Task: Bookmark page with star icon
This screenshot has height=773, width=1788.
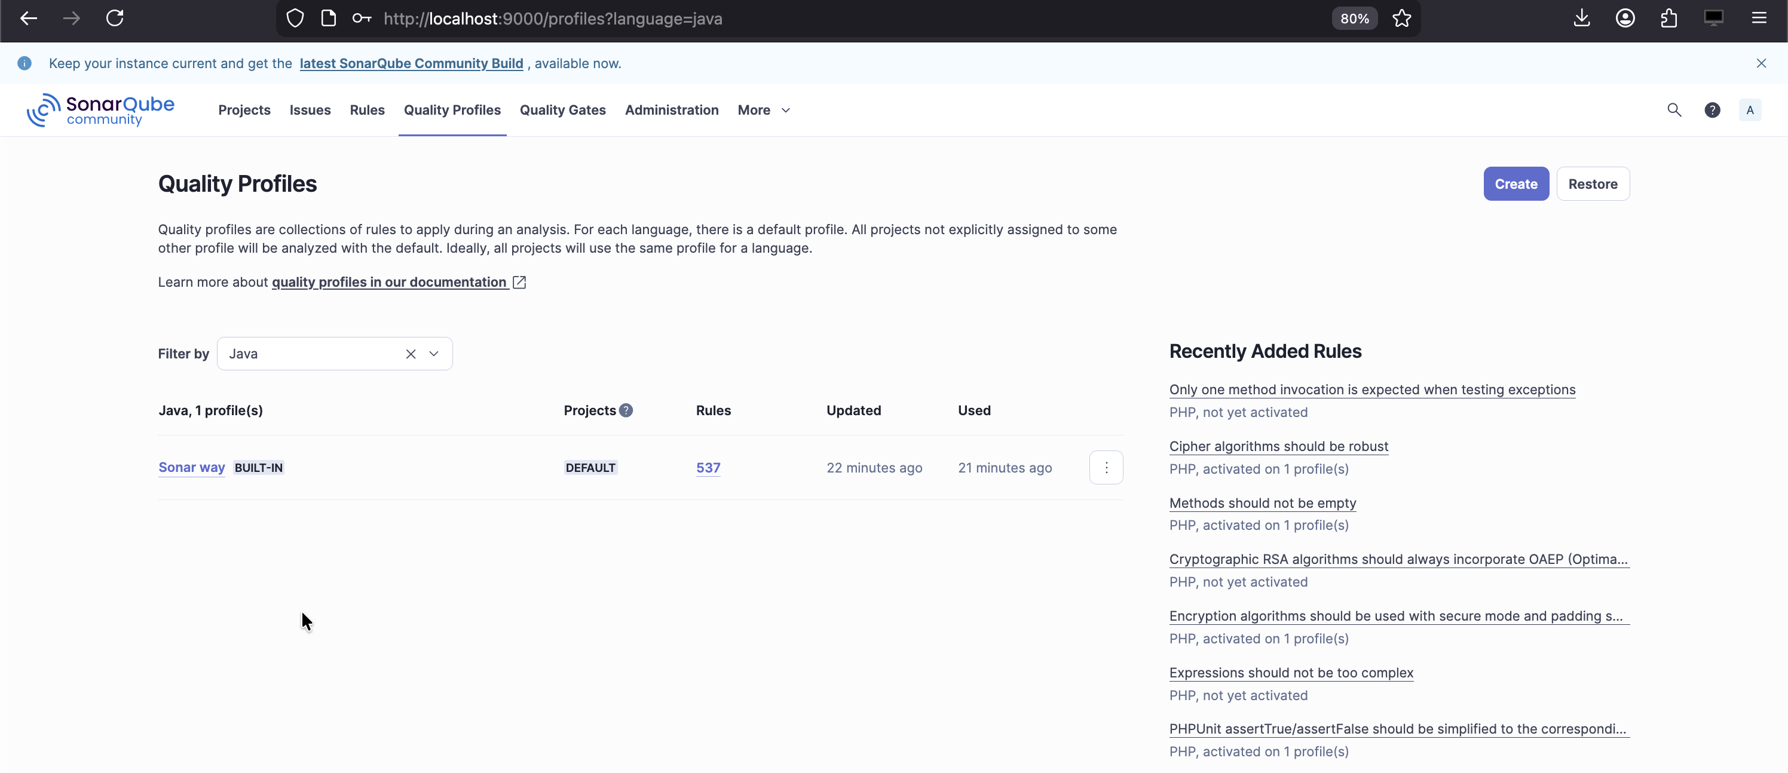Action: (x=1401, y=19)
